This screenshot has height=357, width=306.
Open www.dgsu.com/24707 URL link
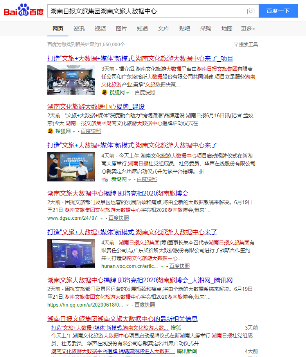pyautogui.click(x=72, y=218)
